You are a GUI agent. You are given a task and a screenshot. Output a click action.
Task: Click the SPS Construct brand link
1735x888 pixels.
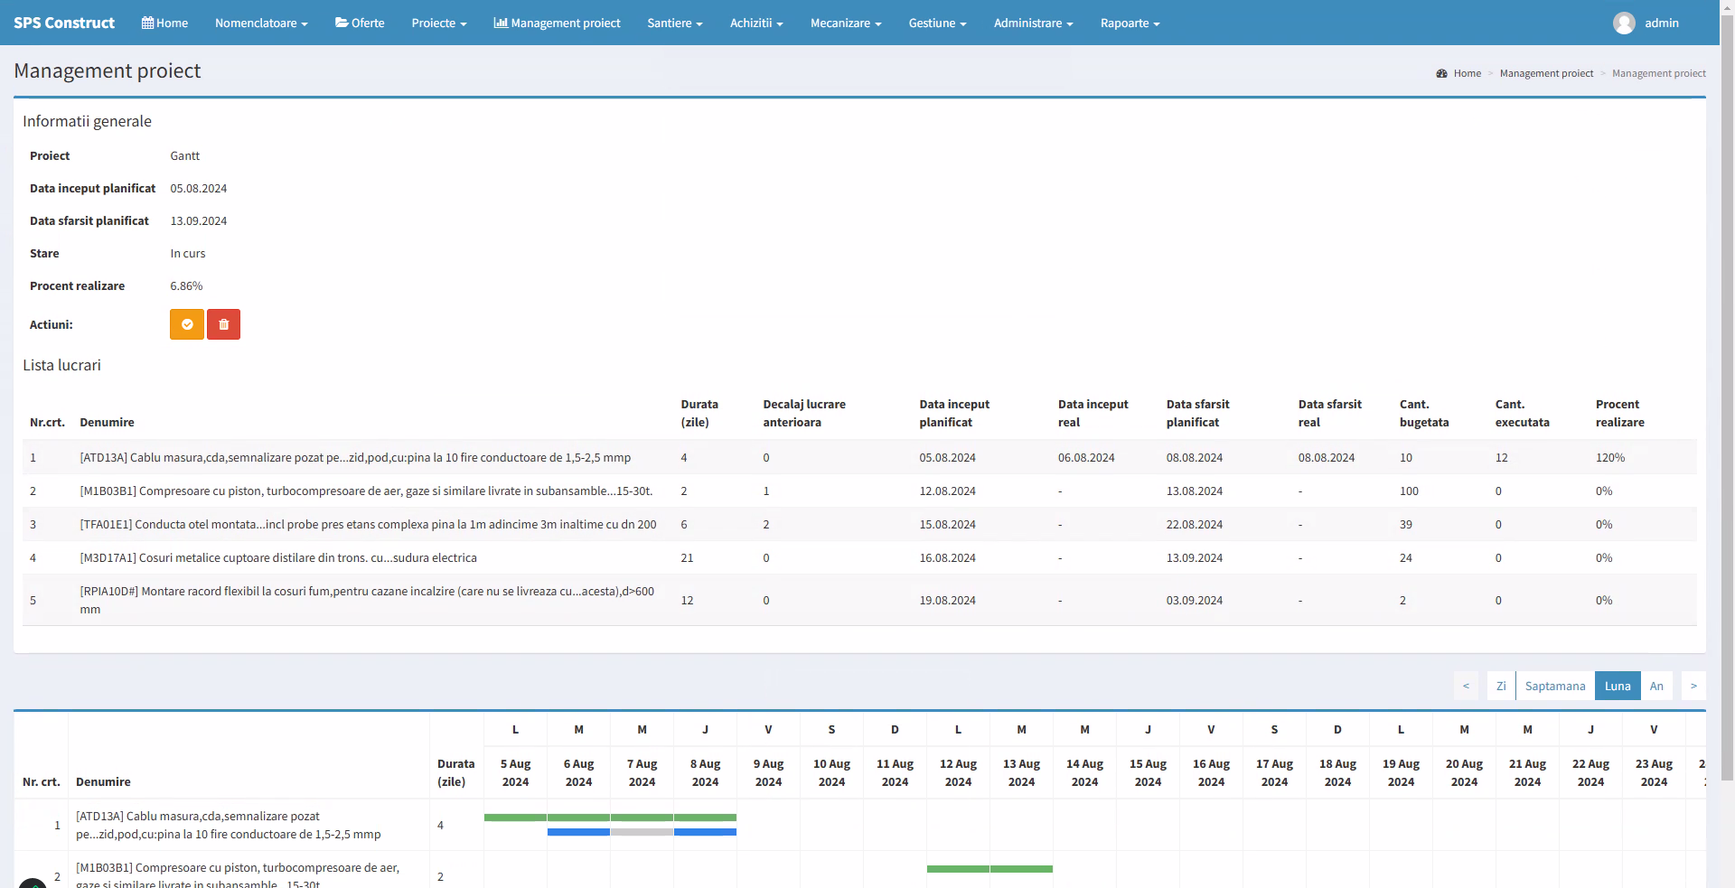point(64,23)
